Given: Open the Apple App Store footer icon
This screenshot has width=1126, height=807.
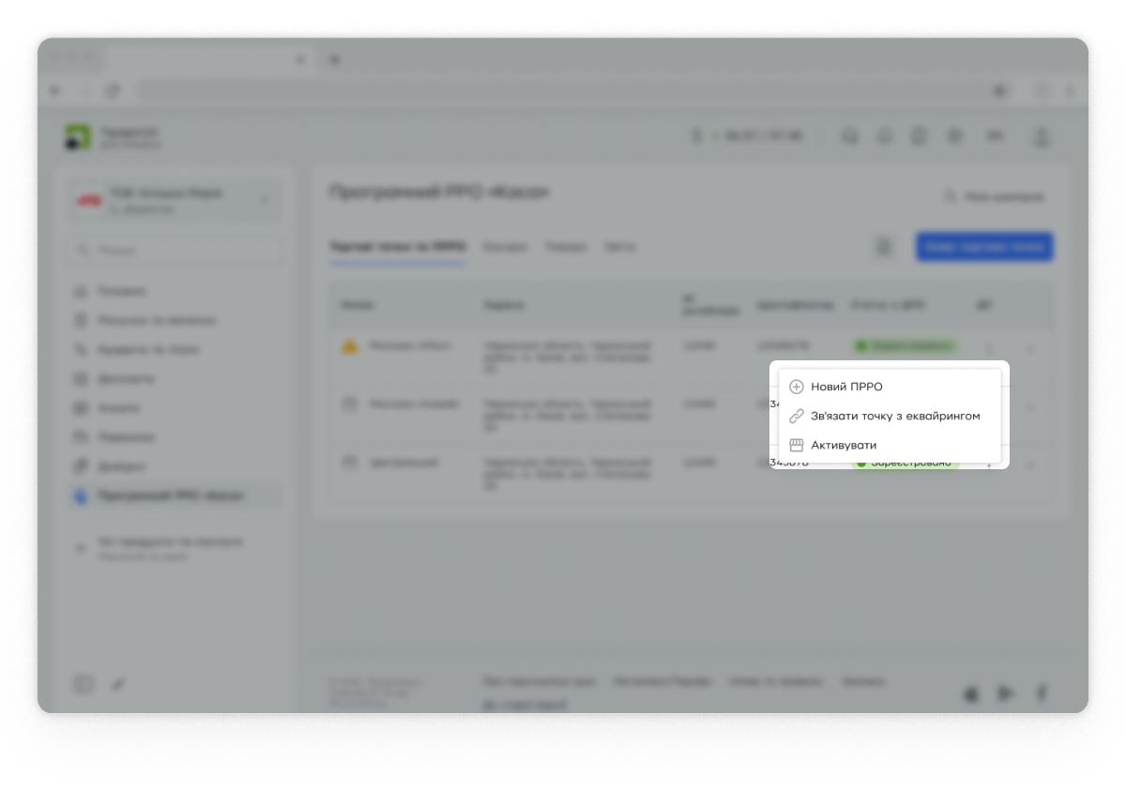Looking at the screenshot, I should [971, 693].
